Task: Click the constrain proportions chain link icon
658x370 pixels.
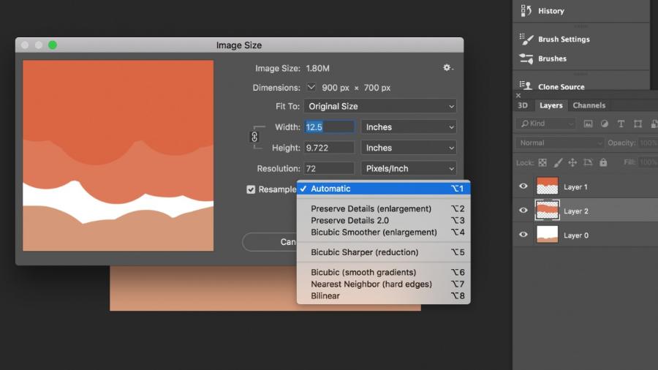Action: click(254, 137)
